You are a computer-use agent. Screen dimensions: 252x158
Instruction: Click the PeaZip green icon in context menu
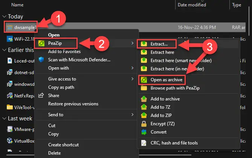tap(41, 43)
